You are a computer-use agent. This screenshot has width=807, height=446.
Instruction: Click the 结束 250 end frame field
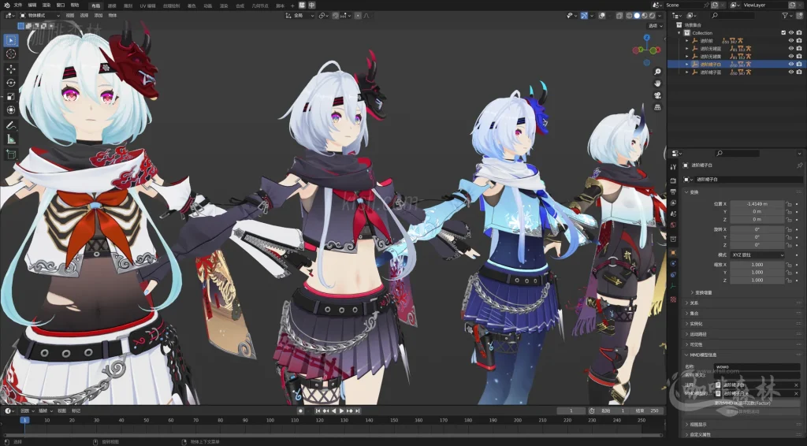pos(647,411)
